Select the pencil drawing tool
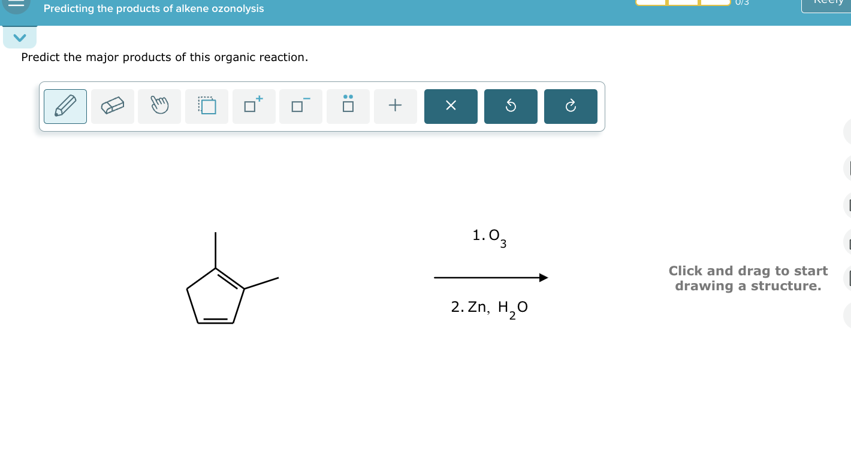 pos(65,106)
